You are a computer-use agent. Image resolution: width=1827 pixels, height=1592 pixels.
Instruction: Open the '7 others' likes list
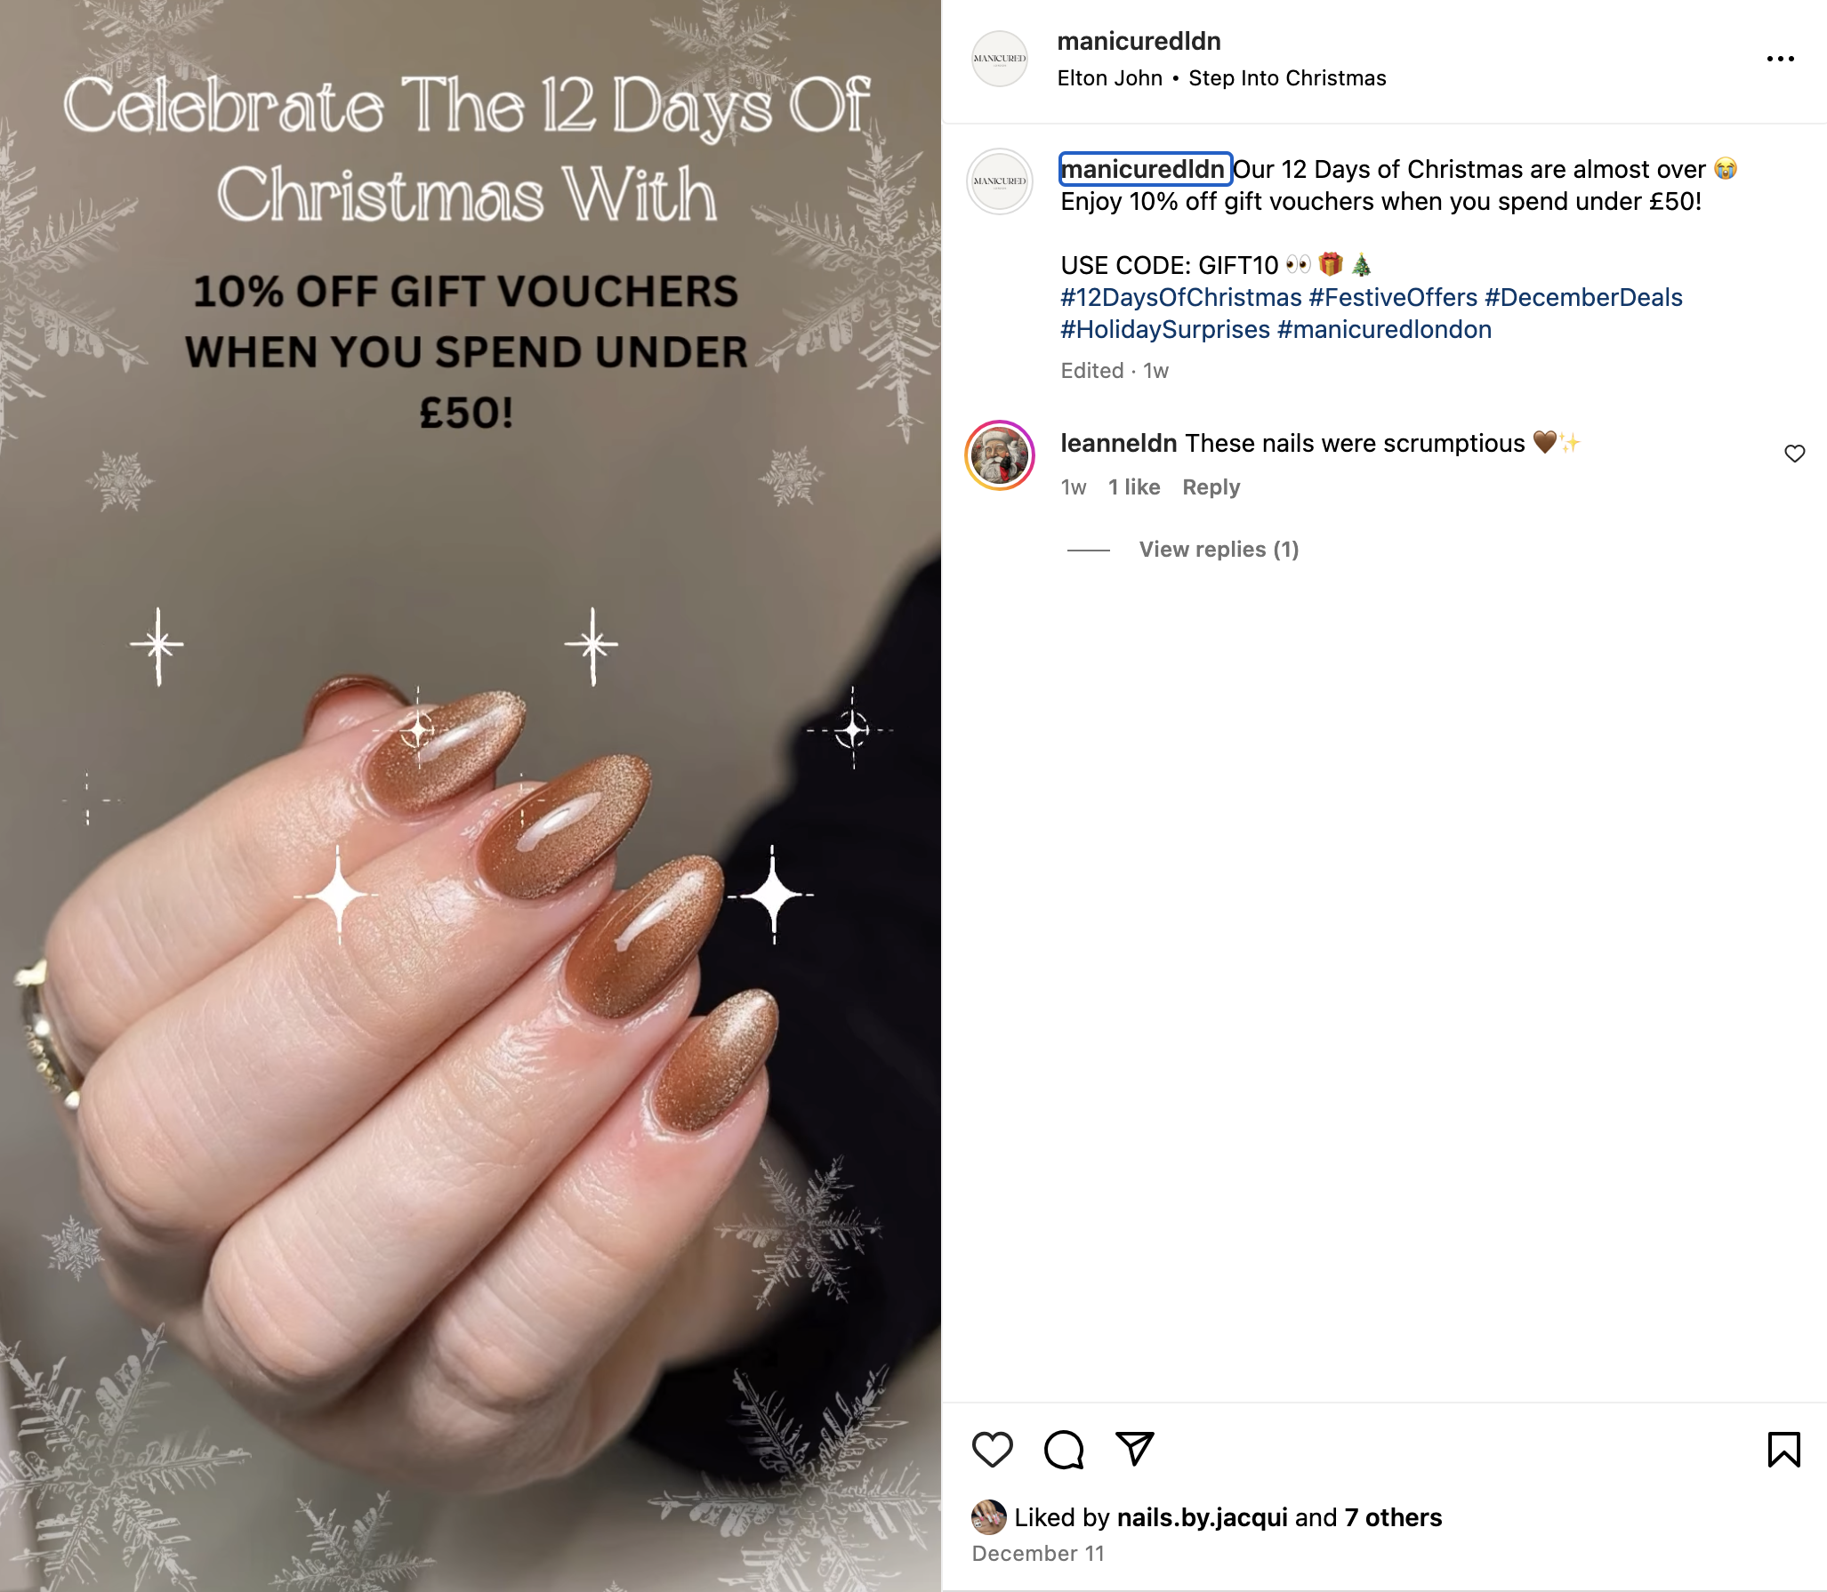coord(1393,1517)
